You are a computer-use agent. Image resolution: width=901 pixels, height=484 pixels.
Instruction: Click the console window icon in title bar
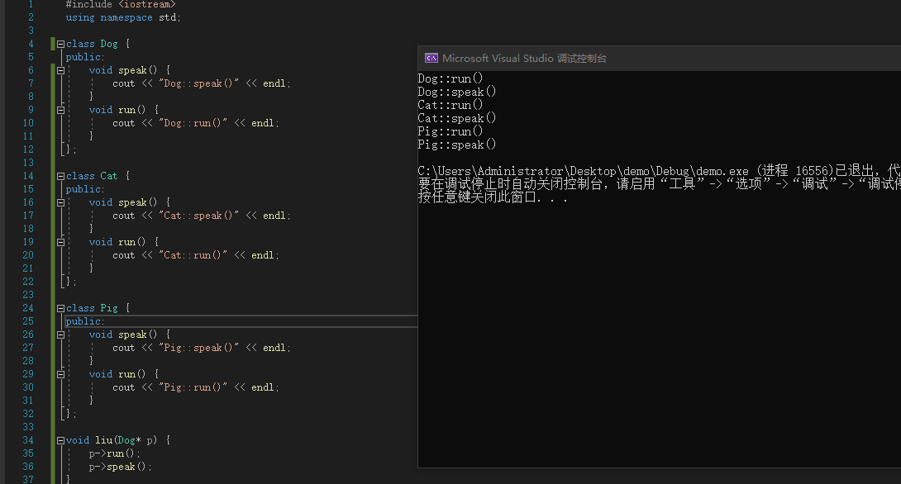point(431,59)
